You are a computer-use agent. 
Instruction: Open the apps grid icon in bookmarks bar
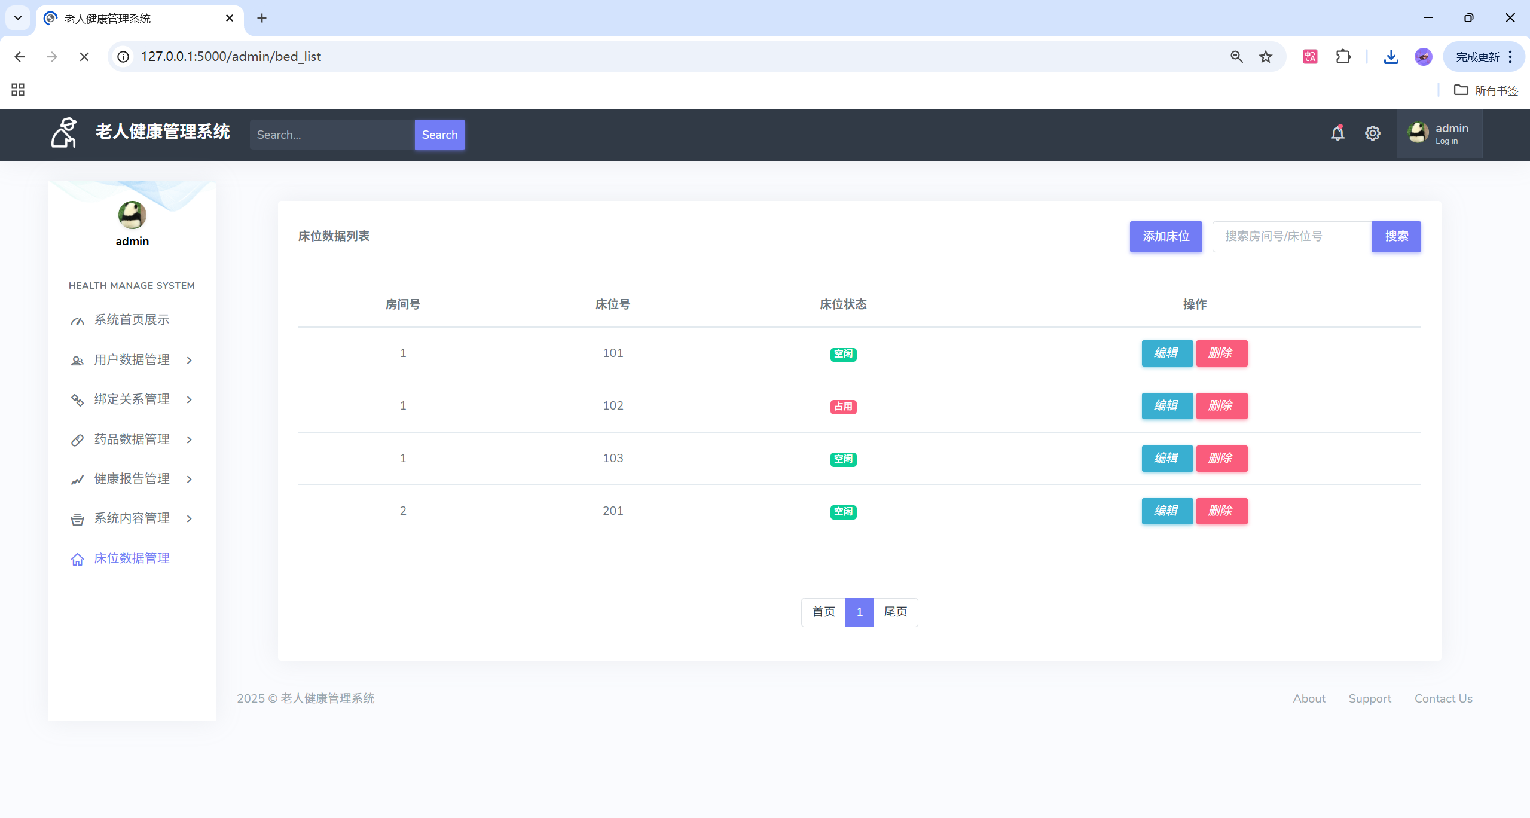[18, 90]
